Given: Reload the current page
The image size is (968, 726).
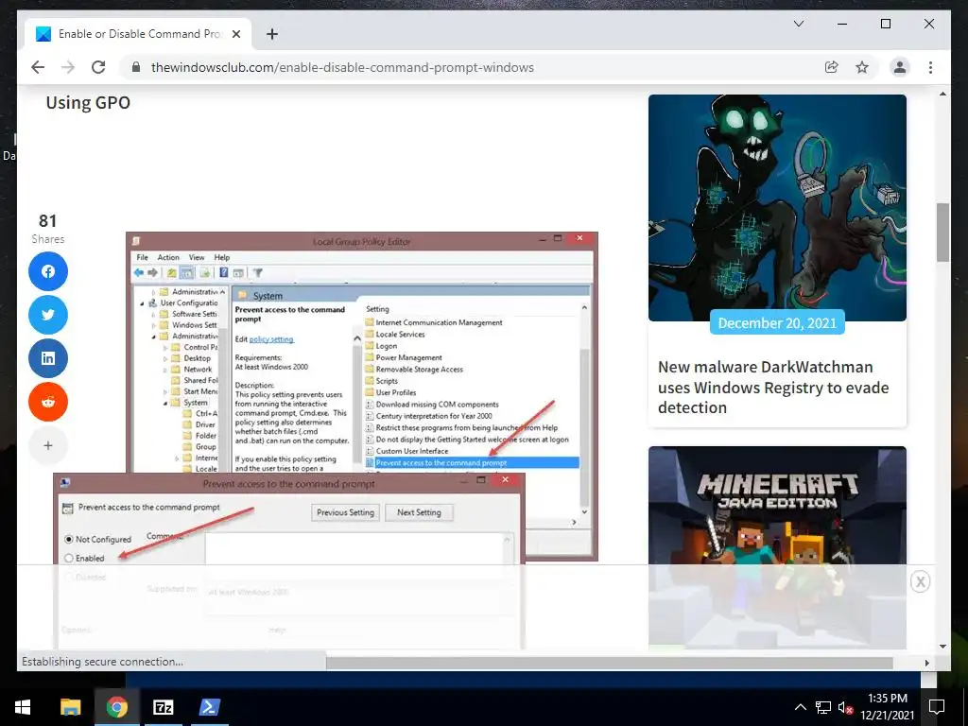Looking at the screenshot, I should click(x=98, y=67).
